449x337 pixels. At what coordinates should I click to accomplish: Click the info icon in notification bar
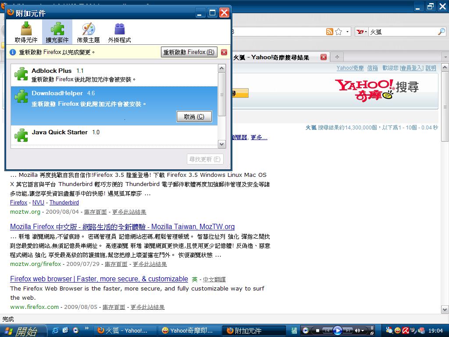click(x=13, y=52)
